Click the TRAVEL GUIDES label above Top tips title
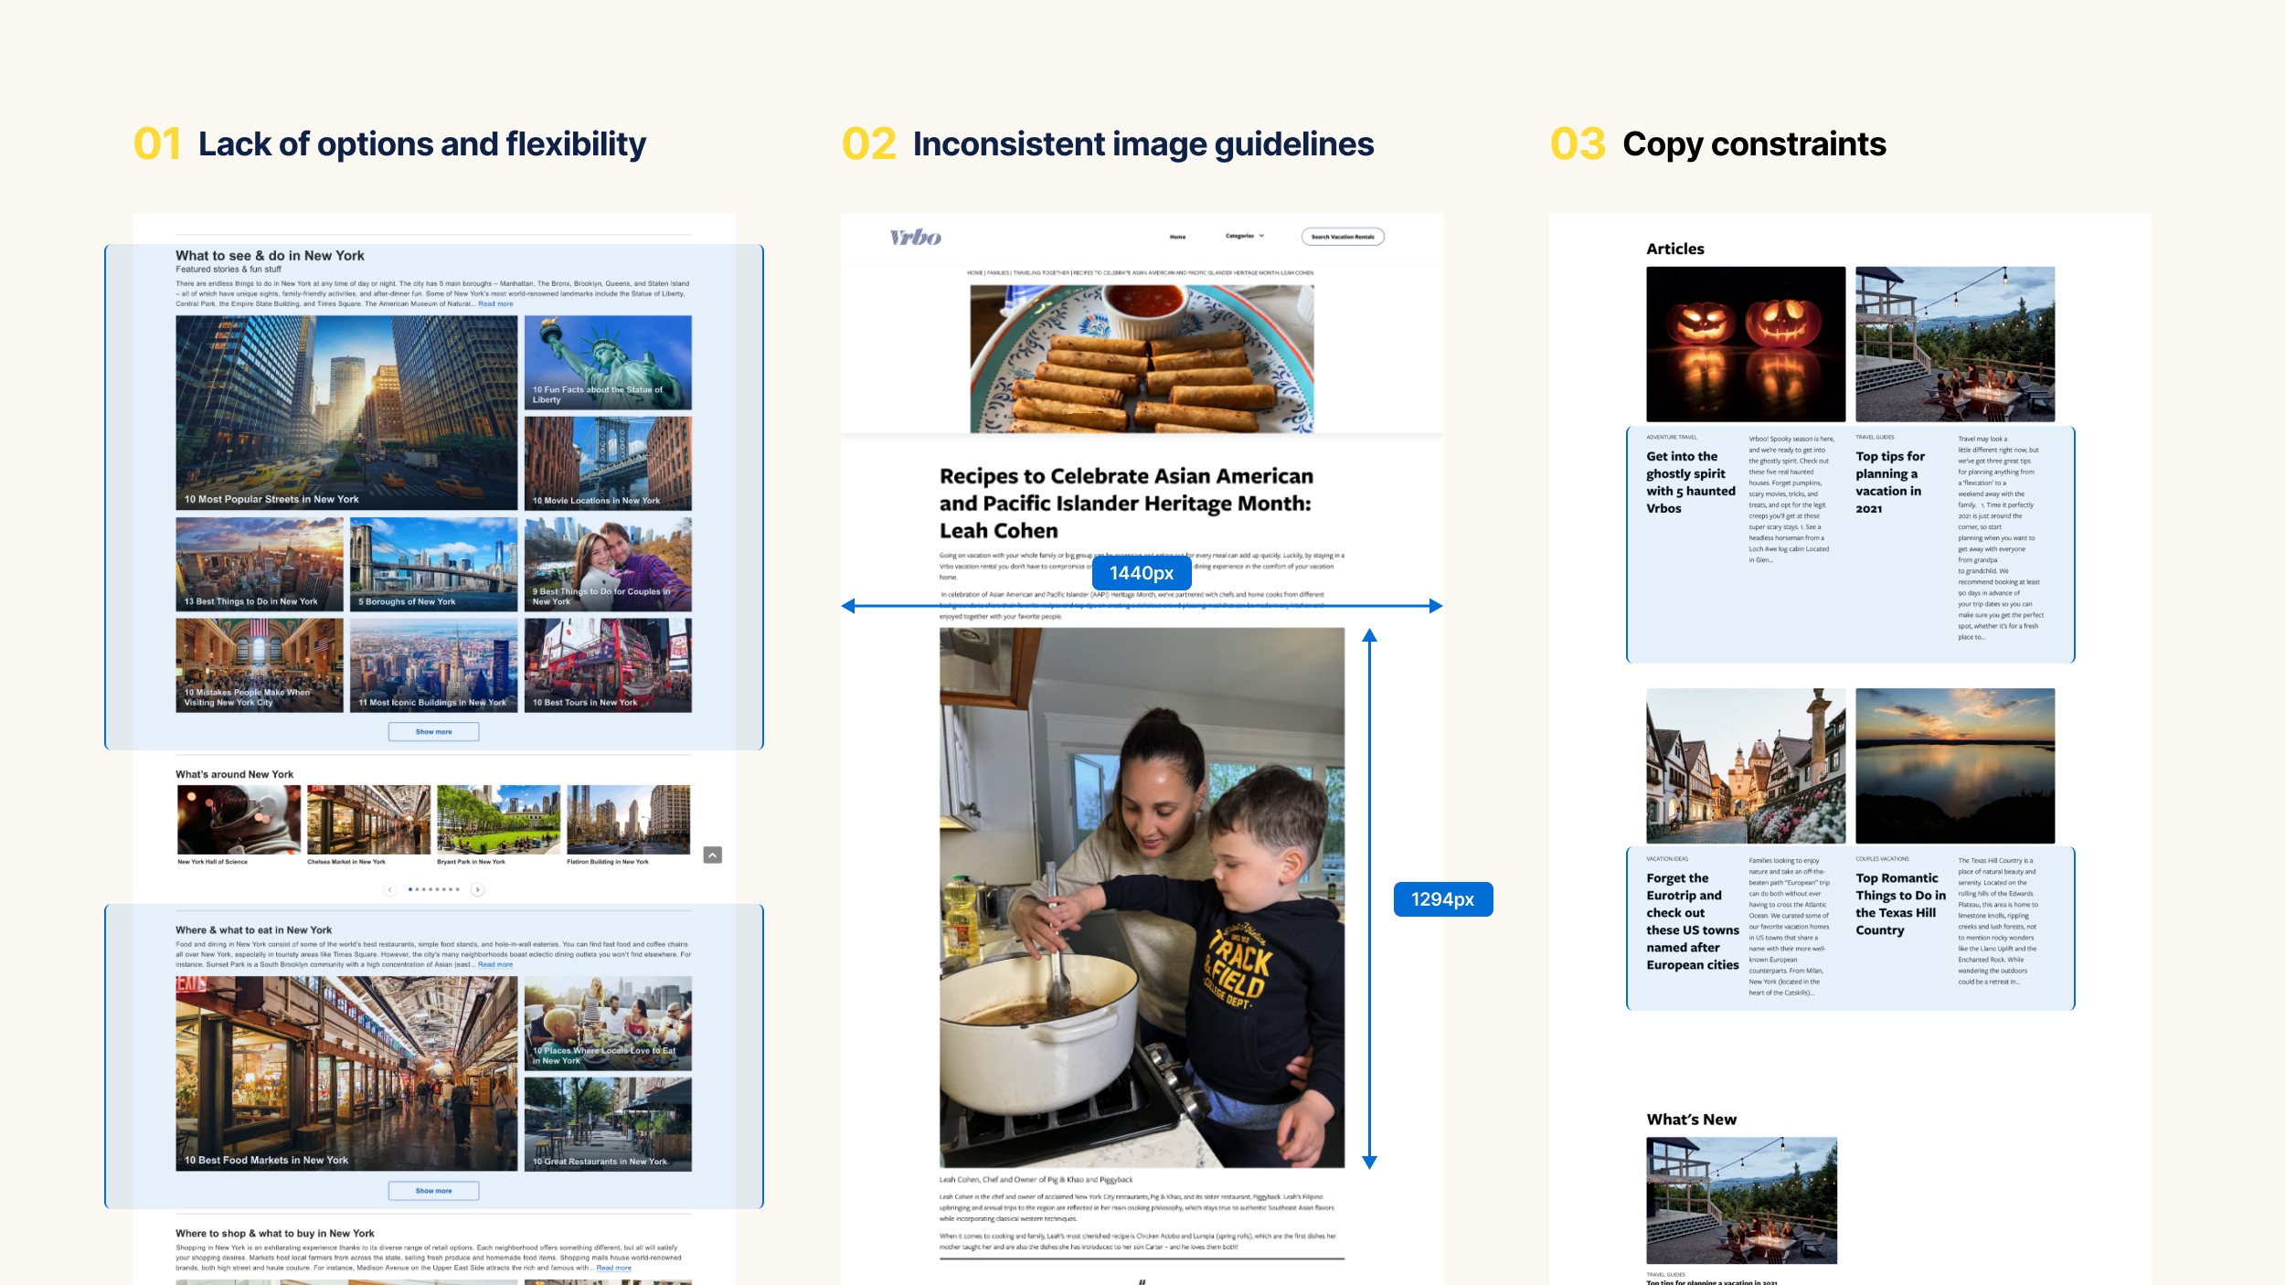Viewport: 2285px width, 1285px height. (1876, 438)
